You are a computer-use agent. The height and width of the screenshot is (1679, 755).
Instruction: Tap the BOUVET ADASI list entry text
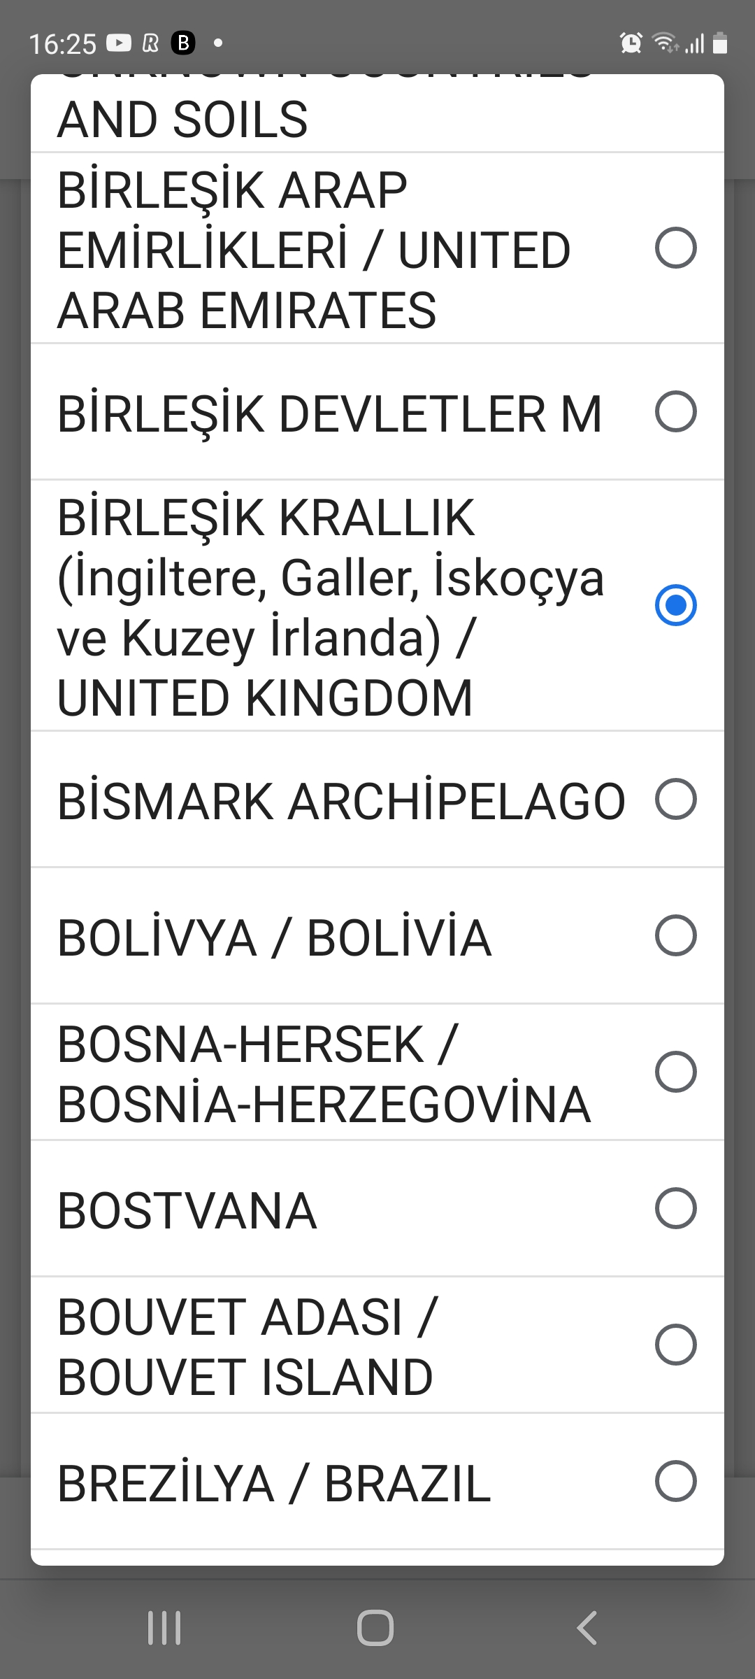click(x=246, y=1347)
